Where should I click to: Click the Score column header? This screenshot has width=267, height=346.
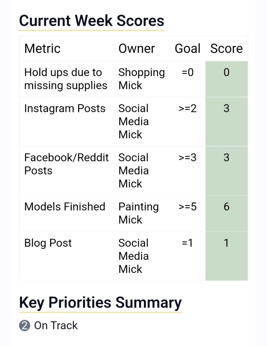226,48
